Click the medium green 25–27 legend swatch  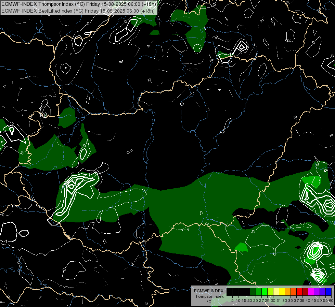pos(259,292)
